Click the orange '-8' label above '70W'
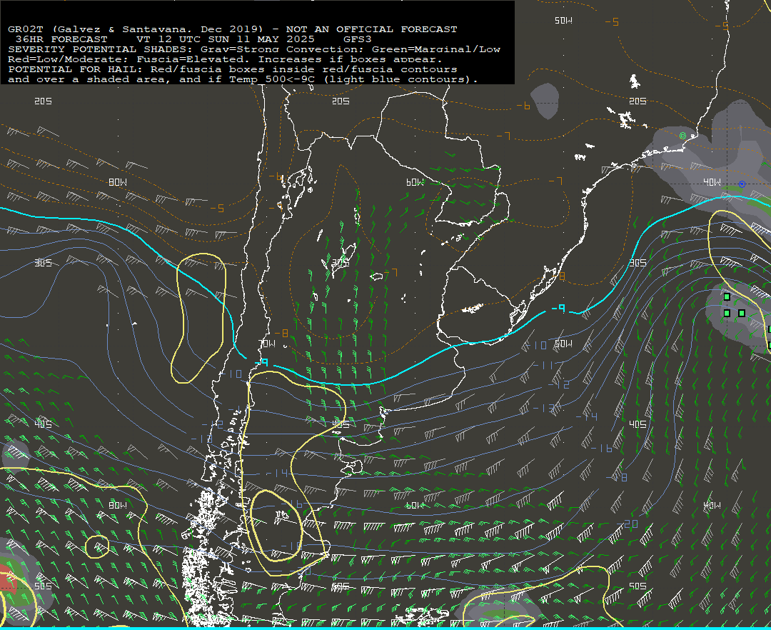771x630 pixels. [281, 334]
